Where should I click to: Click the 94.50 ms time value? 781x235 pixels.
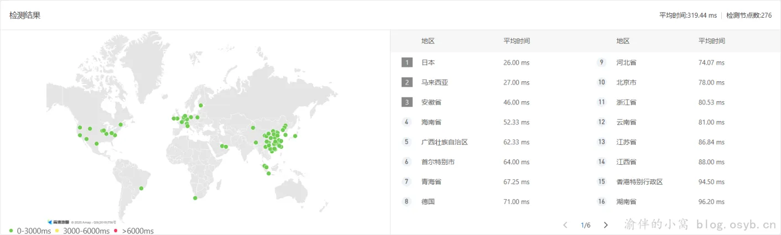click(x=711, y=181)
